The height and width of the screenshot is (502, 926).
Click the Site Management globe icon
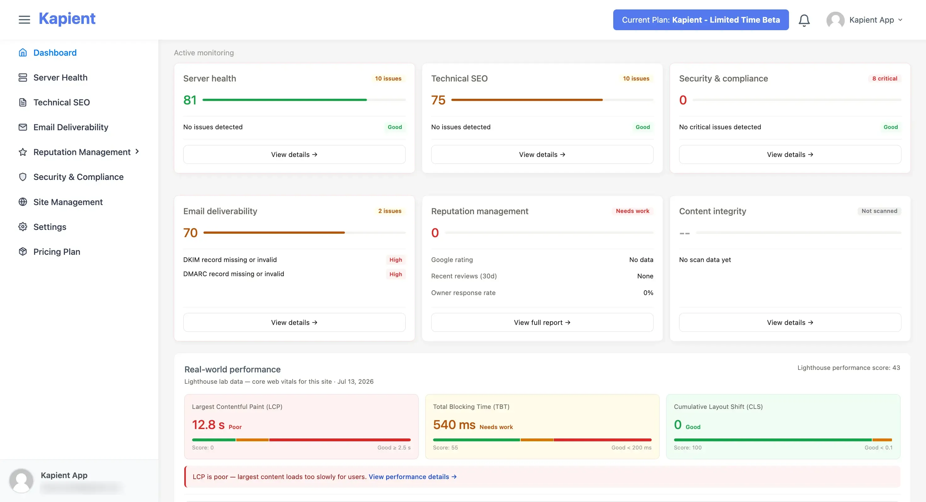tap(23, 202)
